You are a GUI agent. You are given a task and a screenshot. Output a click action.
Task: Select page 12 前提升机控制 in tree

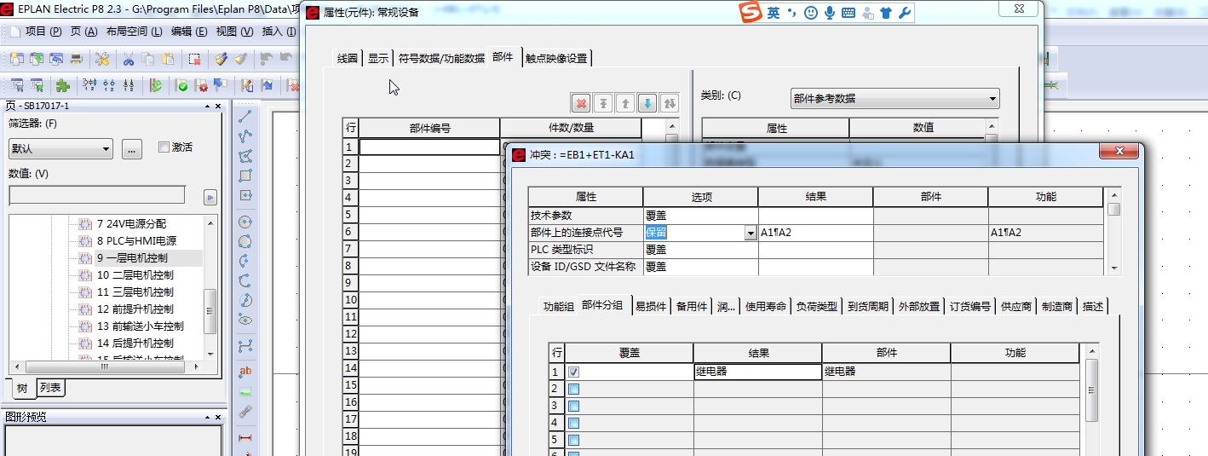(135, 309)
